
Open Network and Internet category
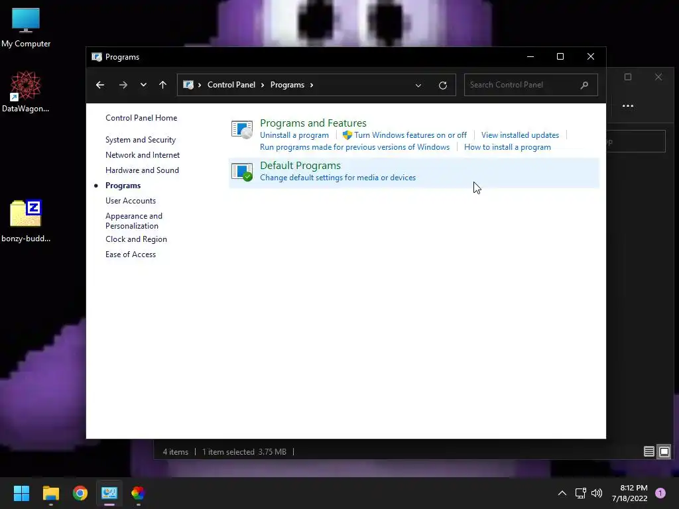[x=143, y=155]
